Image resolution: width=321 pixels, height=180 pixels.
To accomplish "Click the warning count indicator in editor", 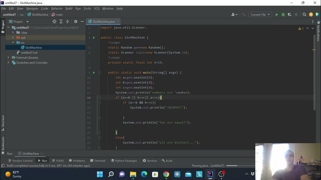I will pos(301,28).
